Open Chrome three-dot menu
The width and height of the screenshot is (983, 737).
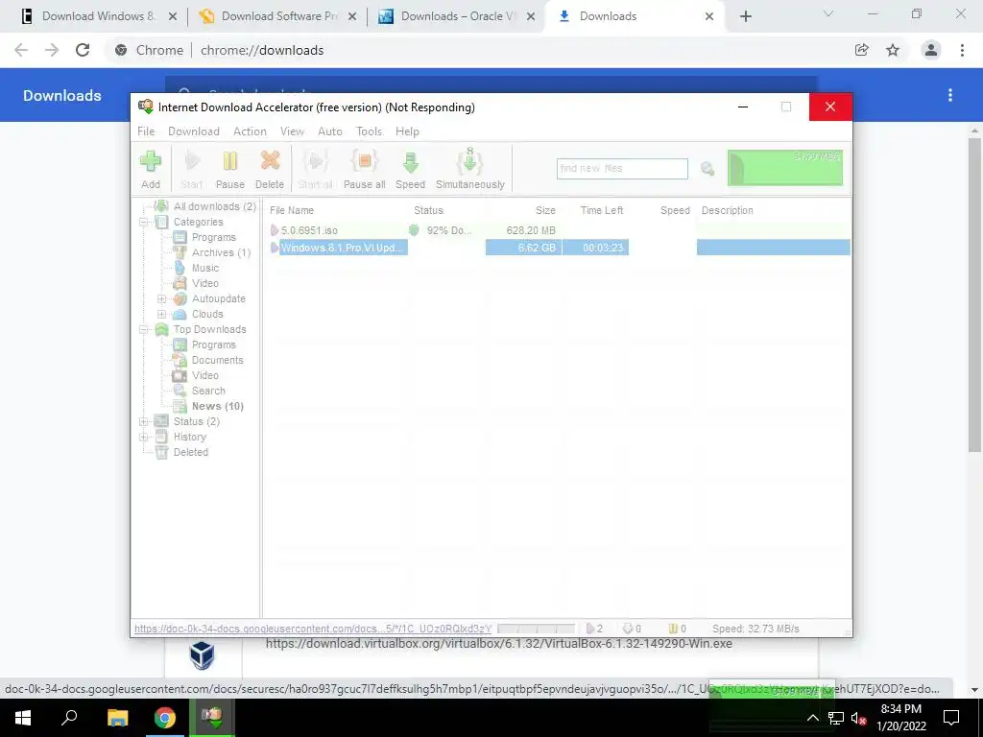[962, 50]
